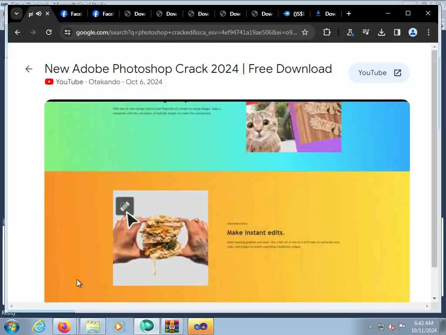The width and height of the screenshot is (446, 335).
Task: Switch to Visual Studio taskbar icon
Action: click(x=200, y=326)
